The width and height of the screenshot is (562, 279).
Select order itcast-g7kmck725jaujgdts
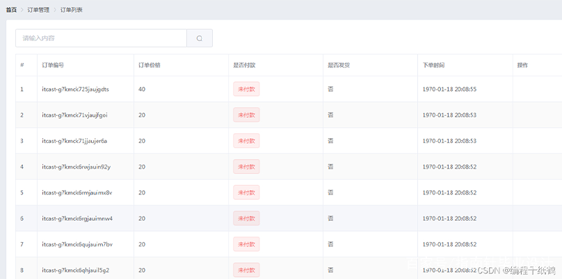pos(75,89)
